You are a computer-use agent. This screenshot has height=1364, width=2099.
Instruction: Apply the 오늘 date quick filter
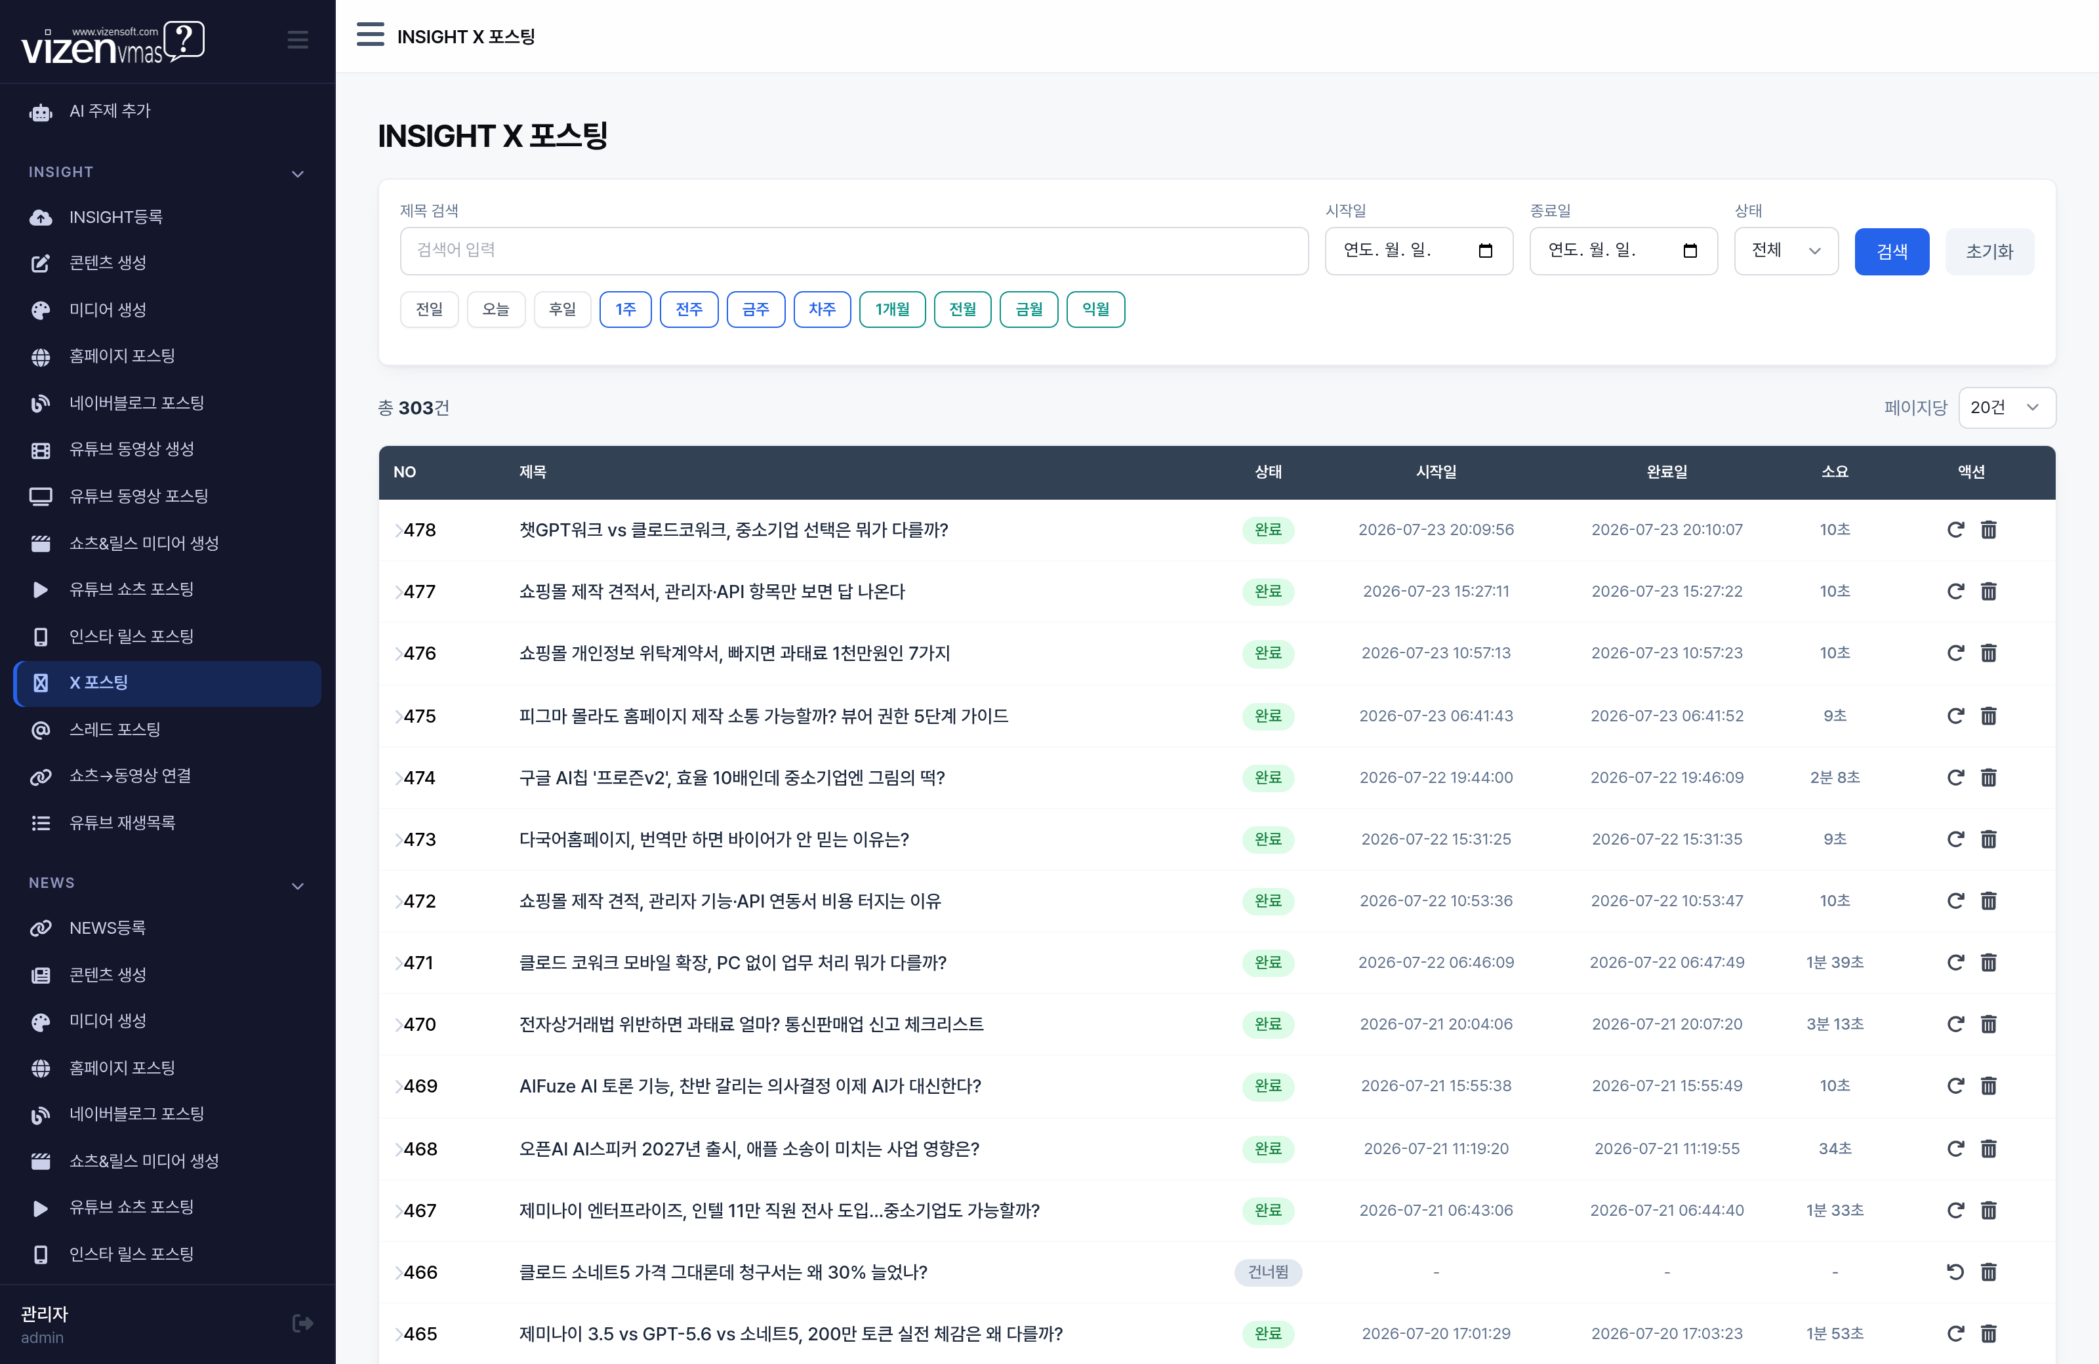(x=496, y=310)
